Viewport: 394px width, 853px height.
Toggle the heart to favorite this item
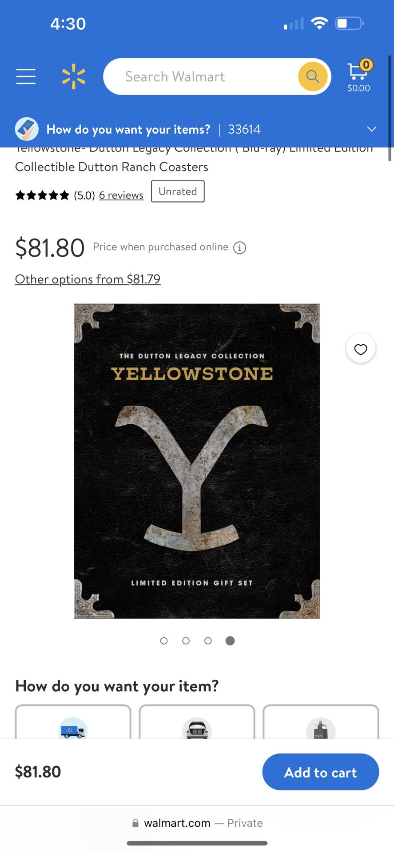pos(360,348)
